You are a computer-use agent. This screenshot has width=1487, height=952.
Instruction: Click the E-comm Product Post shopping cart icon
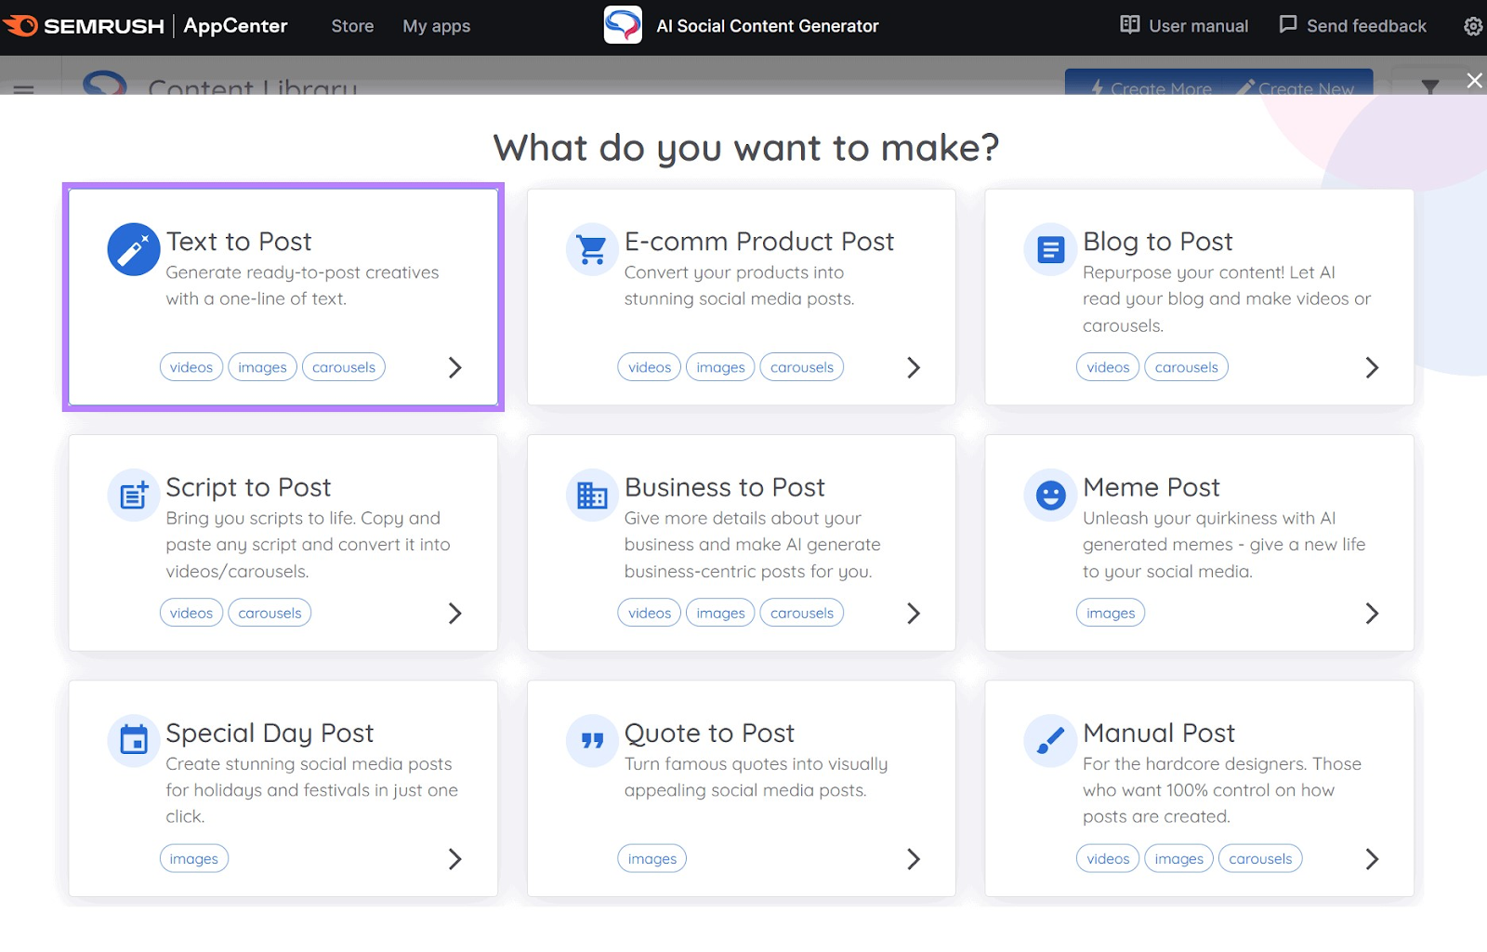point(591,249)
